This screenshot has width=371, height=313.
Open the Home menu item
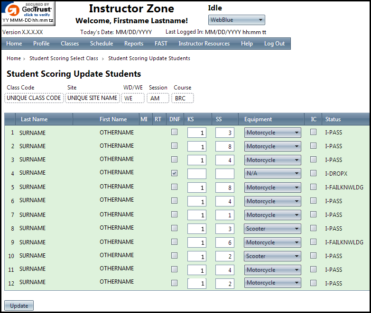[14, 44]
